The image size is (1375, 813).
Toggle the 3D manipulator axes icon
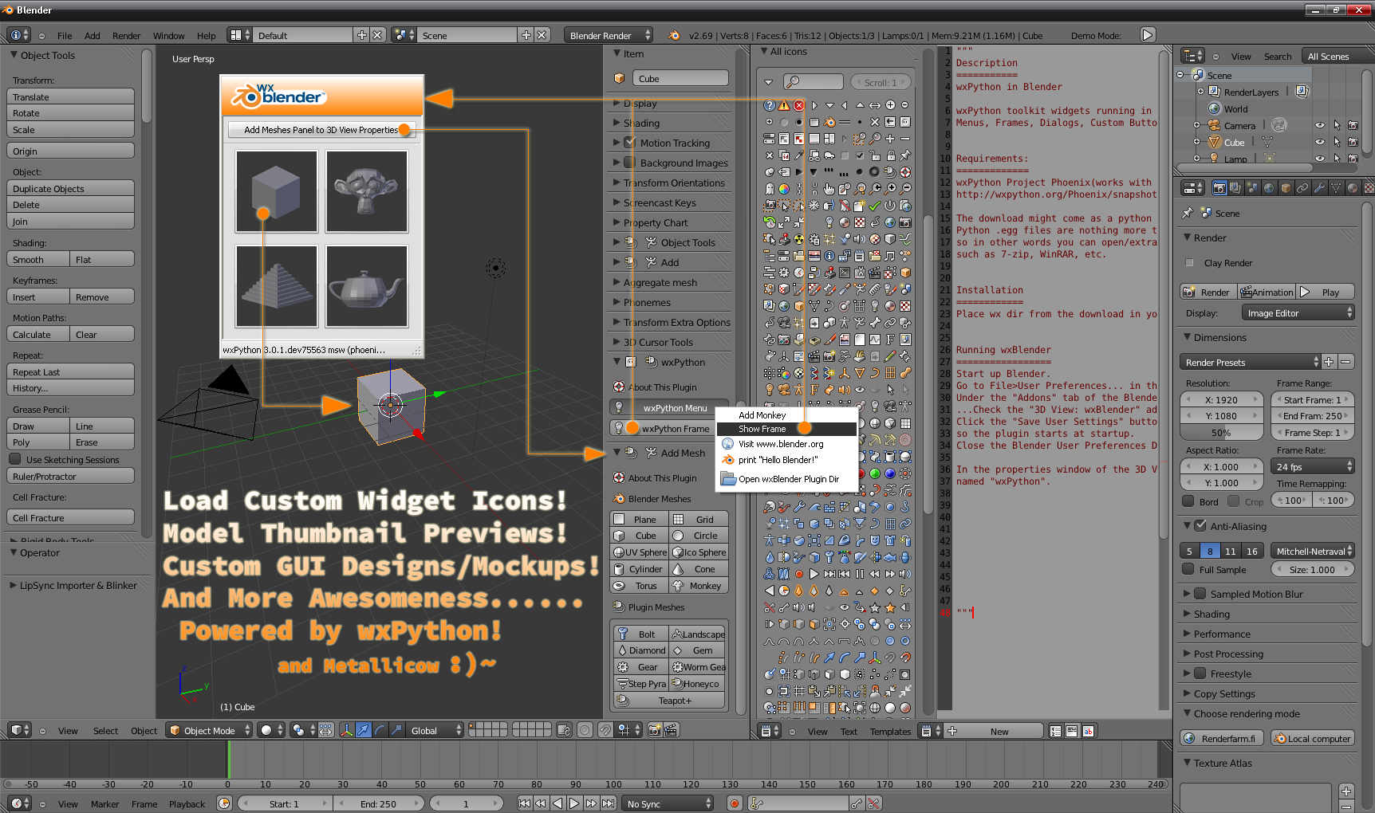(x=346, y=730)
